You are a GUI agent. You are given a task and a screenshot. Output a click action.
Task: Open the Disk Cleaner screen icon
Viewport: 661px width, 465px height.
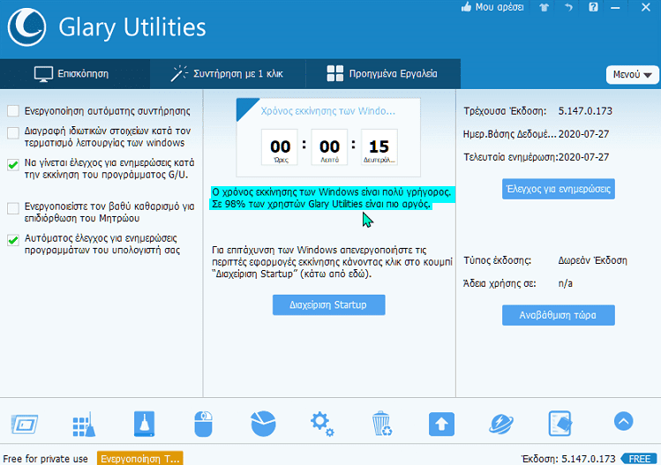(x=25, y=424)
